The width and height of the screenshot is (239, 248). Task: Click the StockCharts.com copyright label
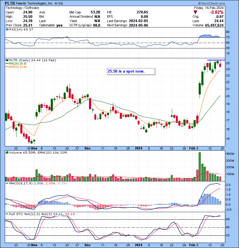212,3
